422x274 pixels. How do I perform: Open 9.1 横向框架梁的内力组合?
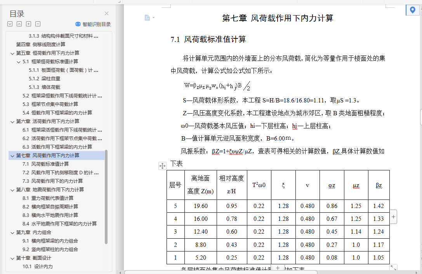tap(50, 241)
